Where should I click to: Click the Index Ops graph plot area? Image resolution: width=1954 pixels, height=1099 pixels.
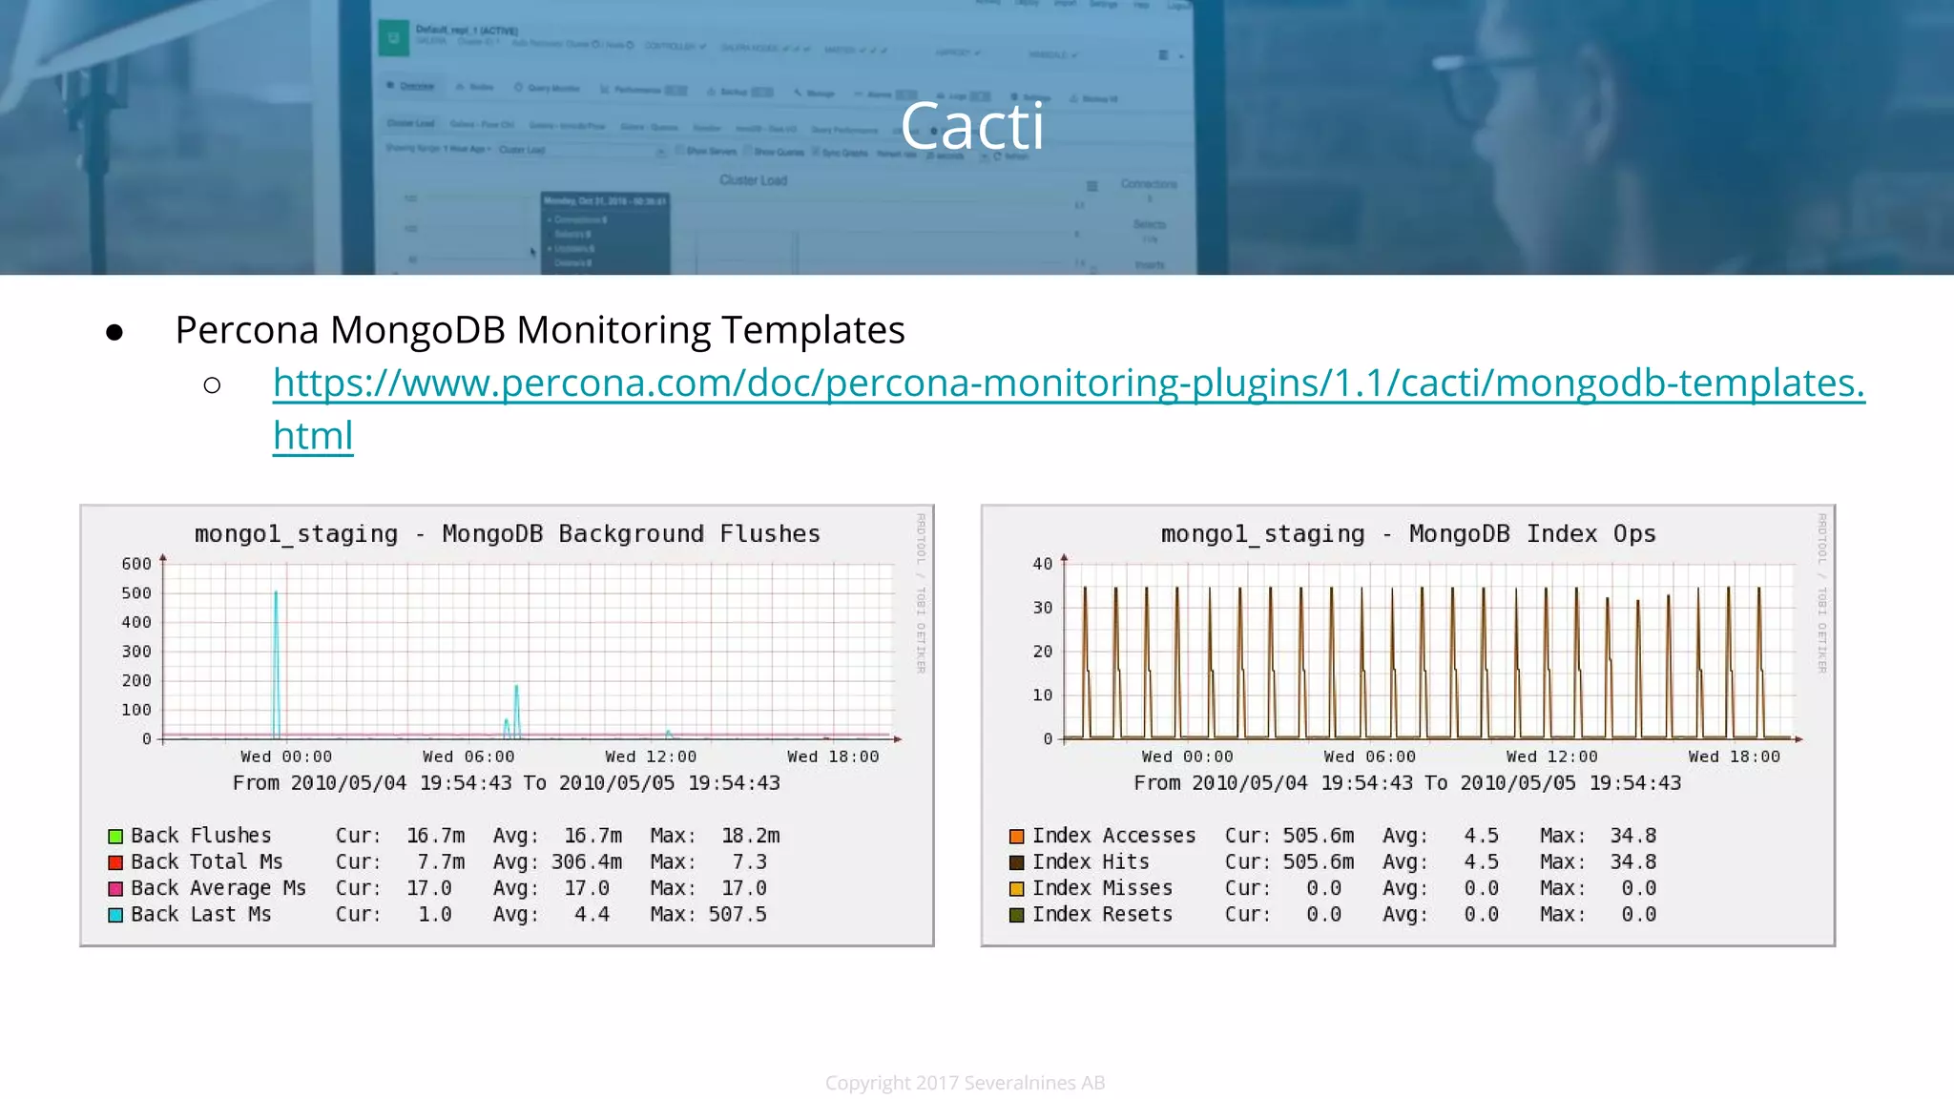1429,651
